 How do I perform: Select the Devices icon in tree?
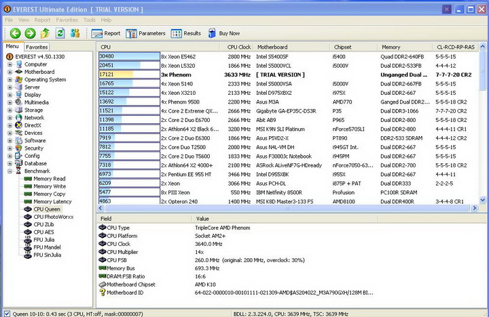(19, 133)
